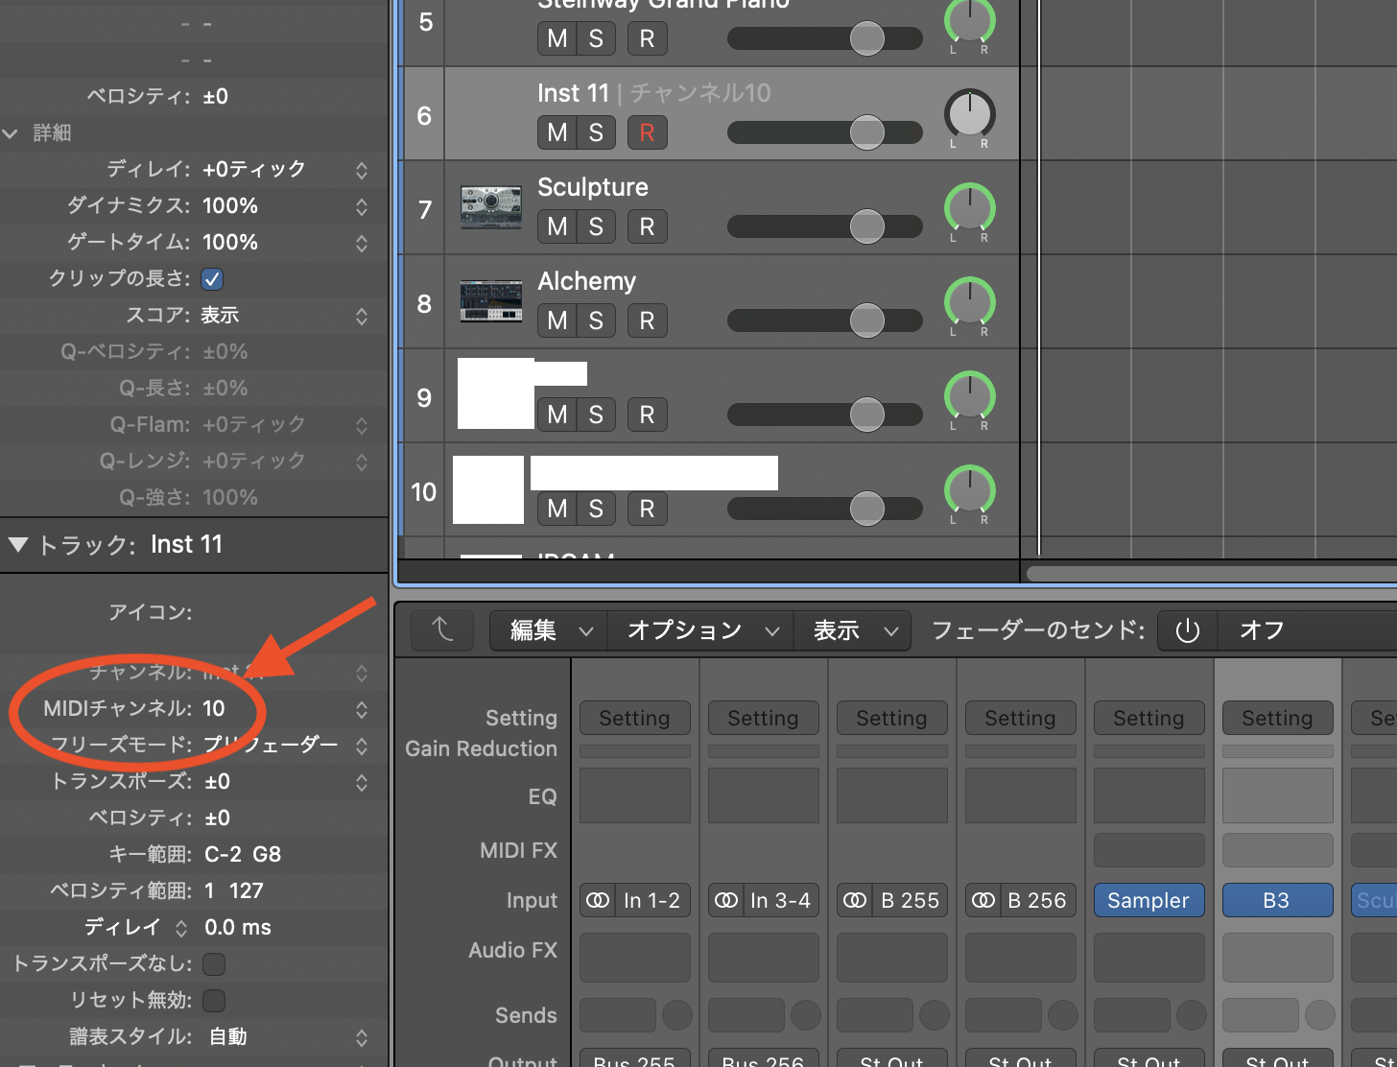Image resolution: width=1397 pixels, height=1067 pixels.
Task: Open the mixer オプション menu
Action: (700, 630)
